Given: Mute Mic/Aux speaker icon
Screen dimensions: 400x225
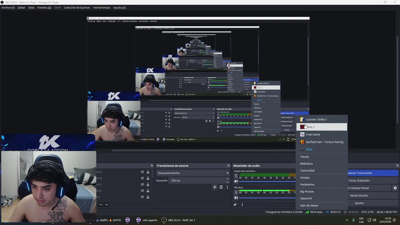Looking at the screenshot, I should click(236, 198).
